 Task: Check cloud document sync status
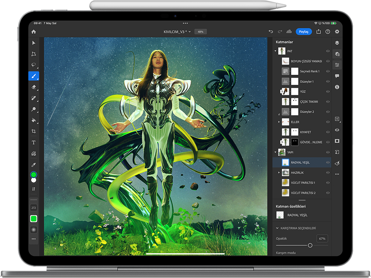(x=289, y=32)
